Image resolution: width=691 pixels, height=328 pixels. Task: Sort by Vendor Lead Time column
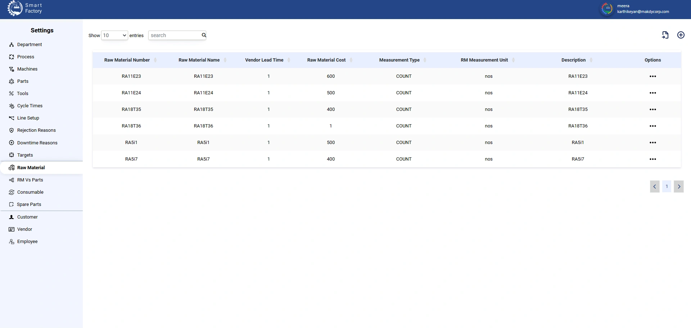tap(289, 60)
